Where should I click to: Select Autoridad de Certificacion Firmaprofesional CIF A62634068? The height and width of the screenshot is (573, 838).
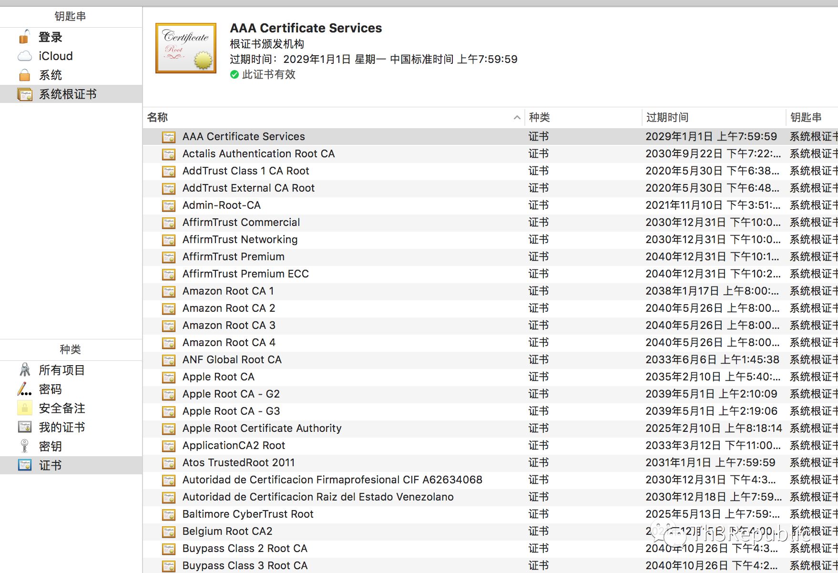[x=332, y=480]
